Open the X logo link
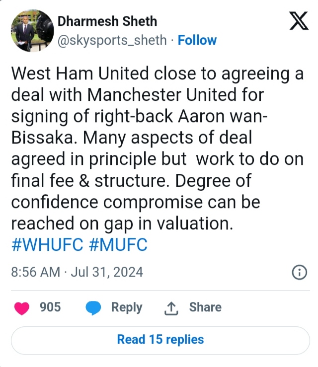The height and width of the screenshot is (367, 318). click(299, 23)
